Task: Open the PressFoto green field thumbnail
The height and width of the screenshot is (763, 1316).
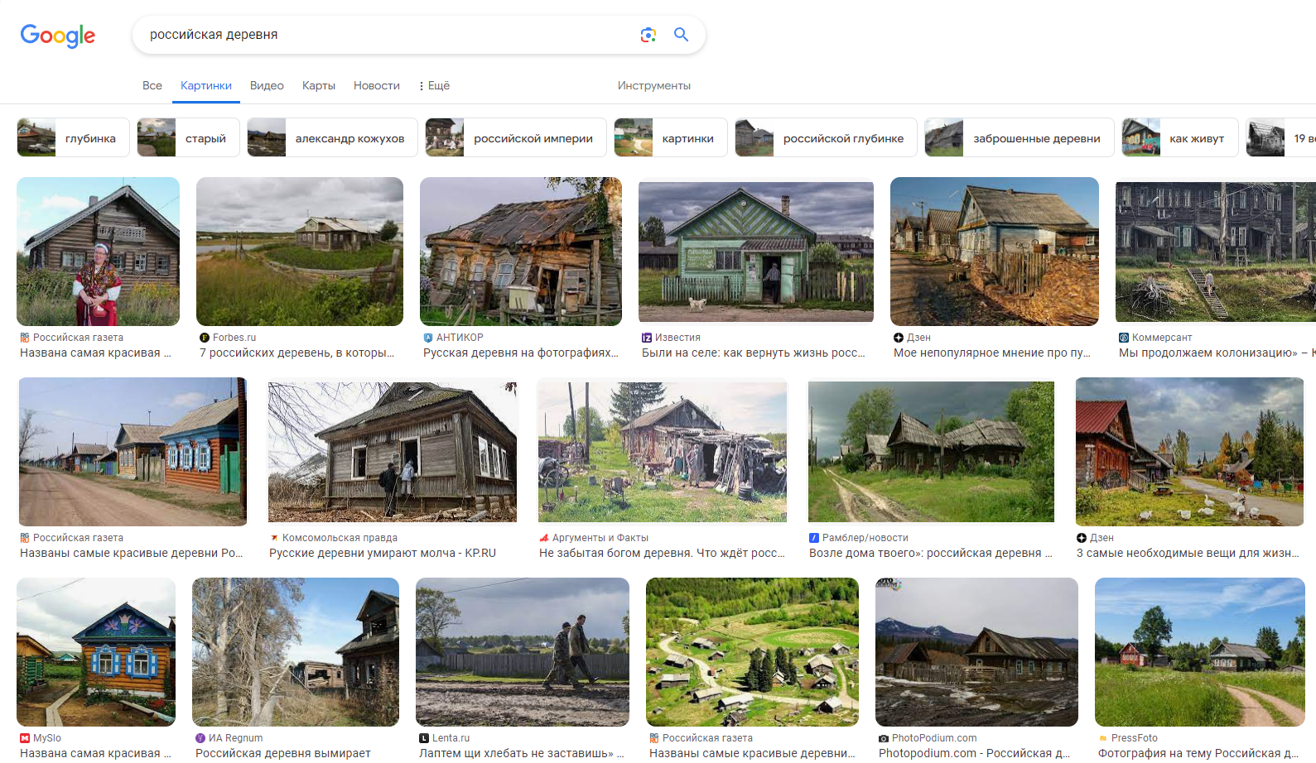Action: [x=1200, y=652]
